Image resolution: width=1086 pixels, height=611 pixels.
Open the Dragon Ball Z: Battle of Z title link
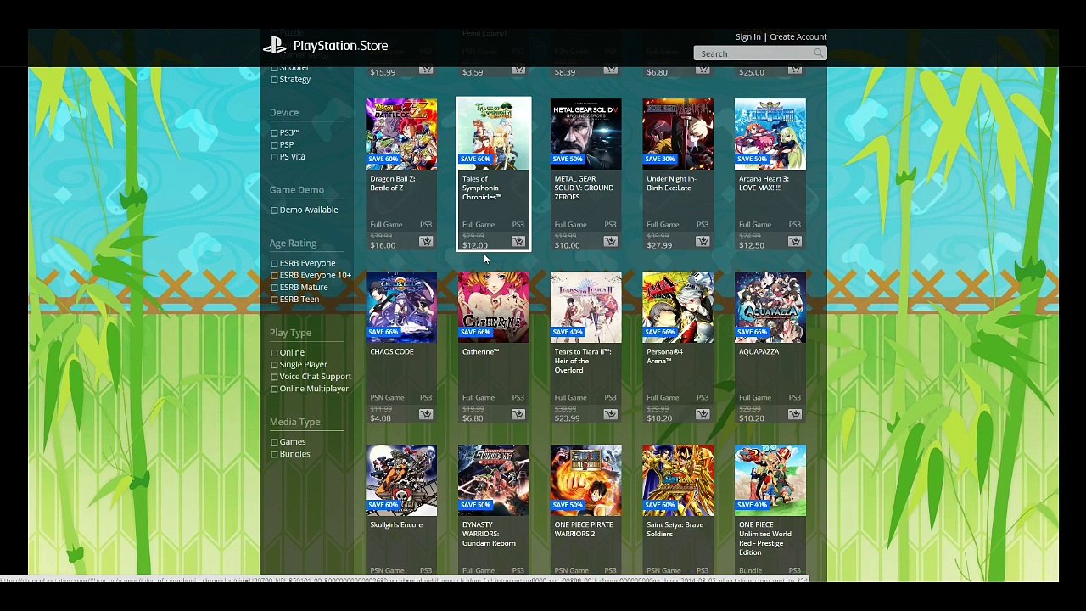coord(393,183)
